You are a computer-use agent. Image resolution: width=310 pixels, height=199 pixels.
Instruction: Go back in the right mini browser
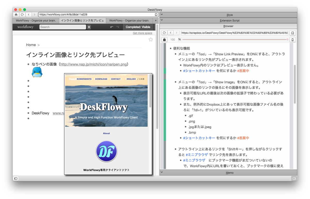170,33
